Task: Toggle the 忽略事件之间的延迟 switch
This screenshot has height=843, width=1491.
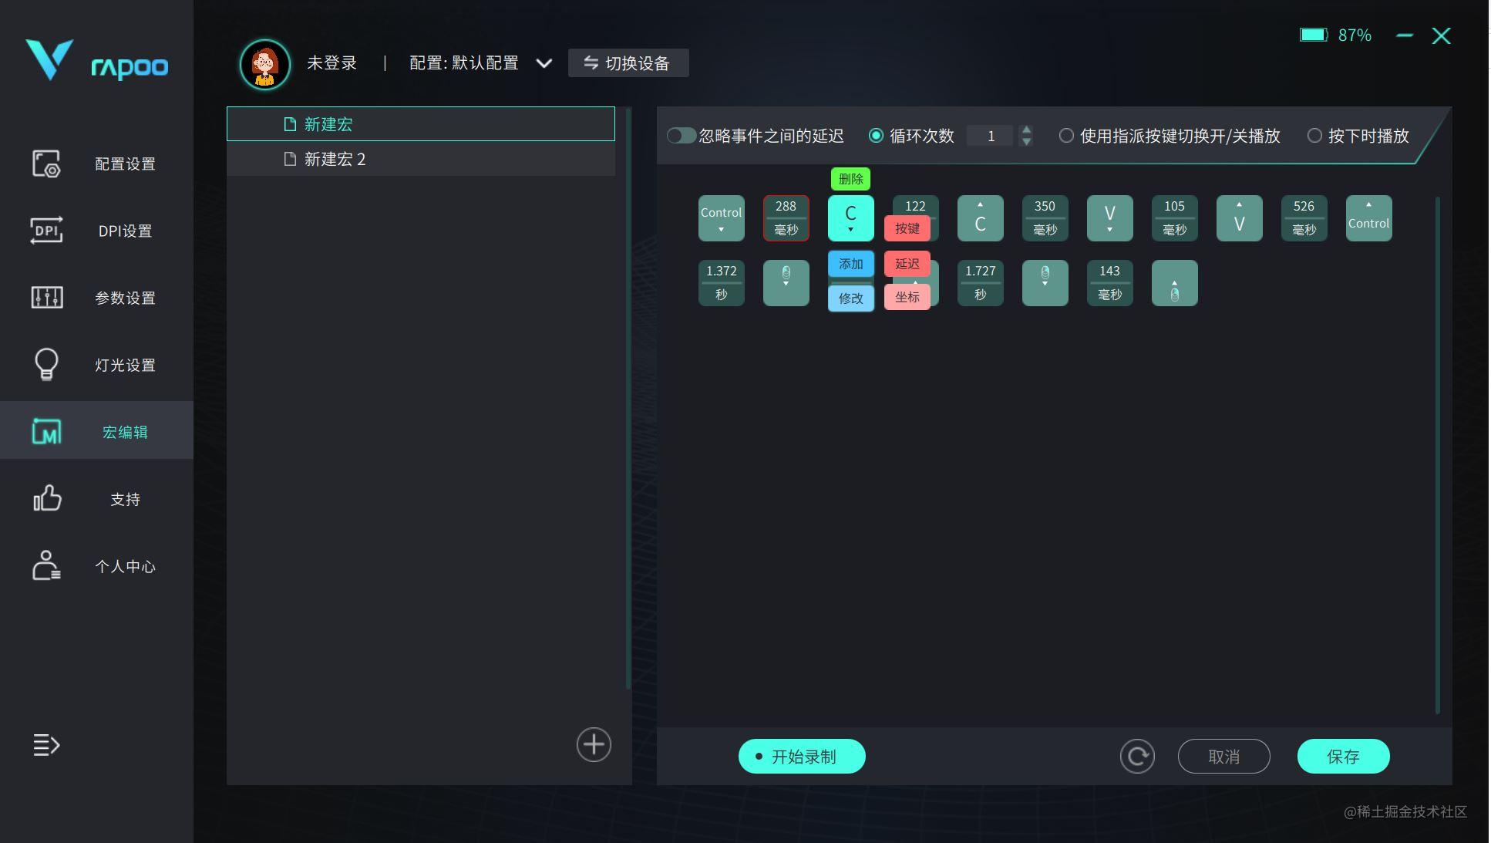Action: tap(681, 135)
